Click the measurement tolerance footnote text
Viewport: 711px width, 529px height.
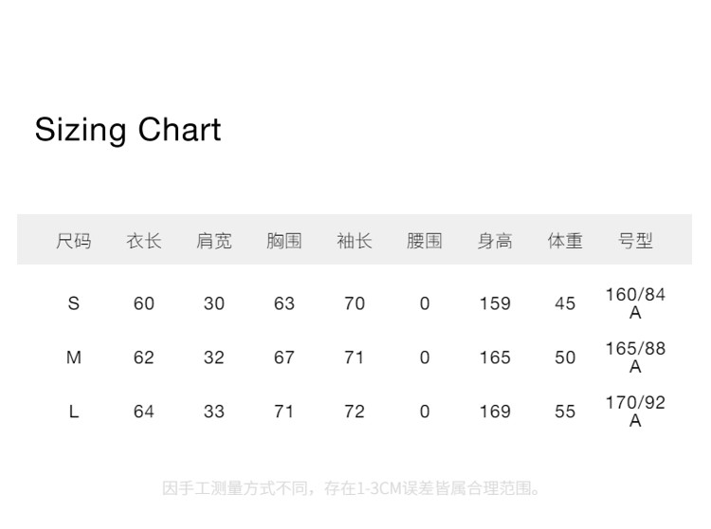(x=354, y=489)
